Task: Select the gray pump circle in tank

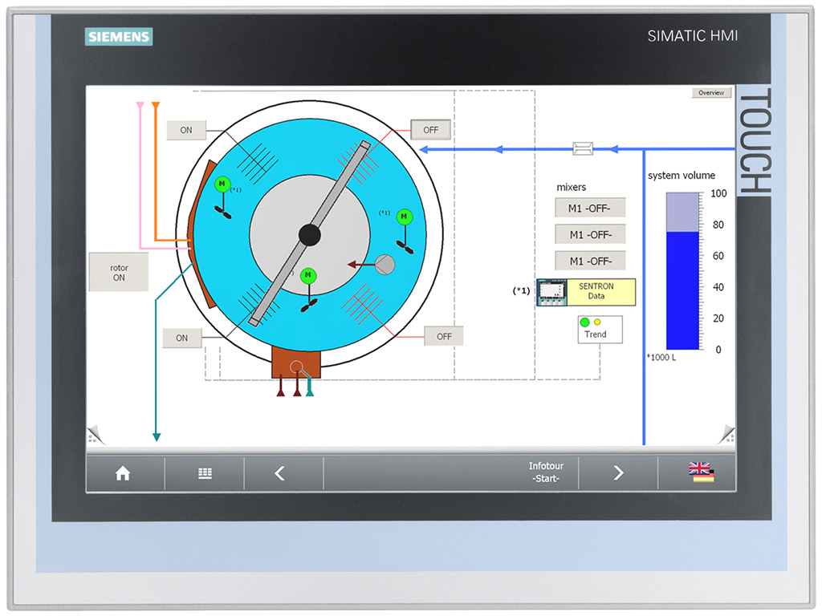Action: 385,264
